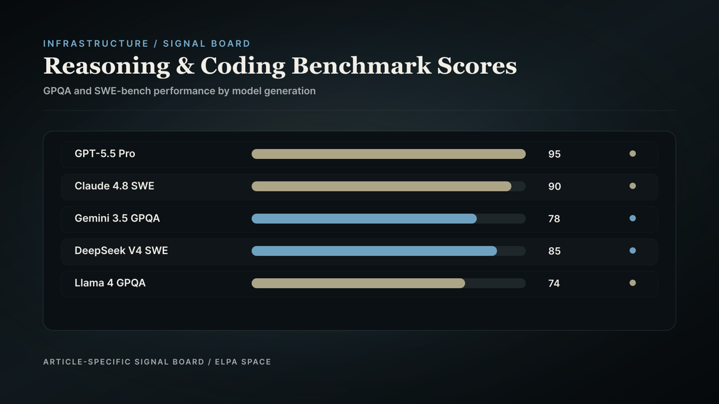Select the Gemini 3.5 GPQA label

coord(117,218)
